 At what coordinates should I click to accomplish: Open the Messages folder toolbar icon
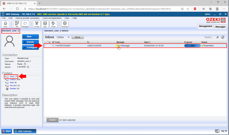25,24
